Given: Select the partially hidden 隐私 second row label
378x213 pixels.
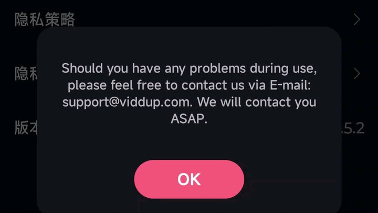Looking at the screenshot, I should click(x=26, y=74).
